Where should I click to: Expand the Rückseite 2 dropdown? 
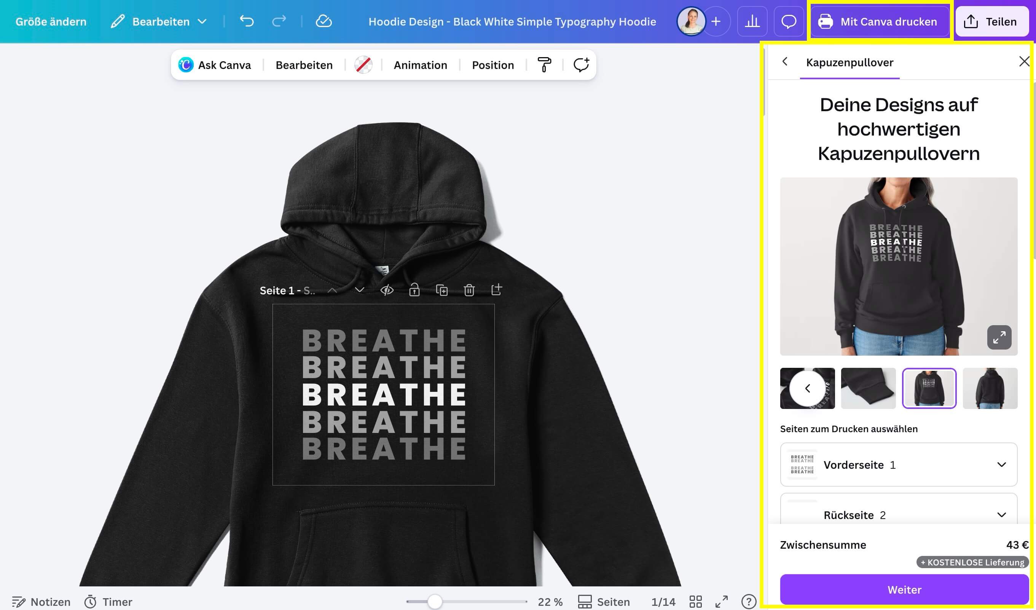click(x=1001, y=514)
